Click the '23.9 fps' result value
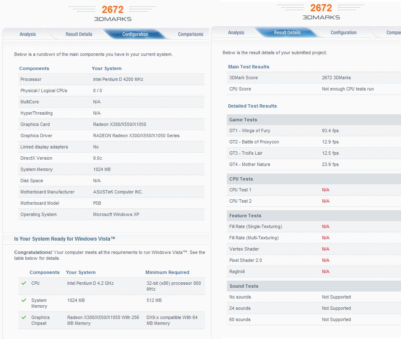Viewport: 401px width, 339px height. (x=330, y=164)
